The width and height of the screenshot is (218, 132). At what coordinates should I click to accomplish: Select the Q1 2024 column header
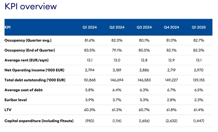pyautogui.click(x=89, y=27)
